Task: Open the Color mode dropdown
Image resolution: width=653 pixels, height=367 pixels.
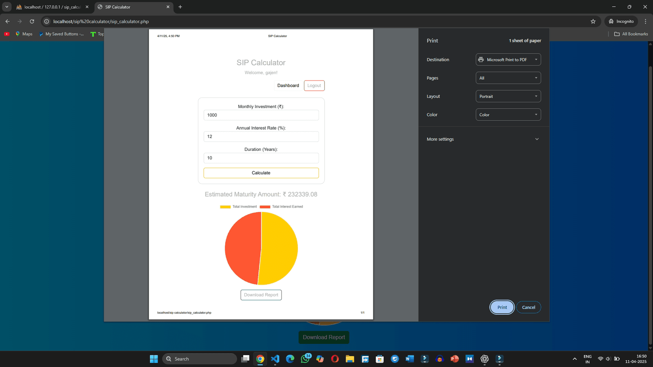Action: coord(508,115)
